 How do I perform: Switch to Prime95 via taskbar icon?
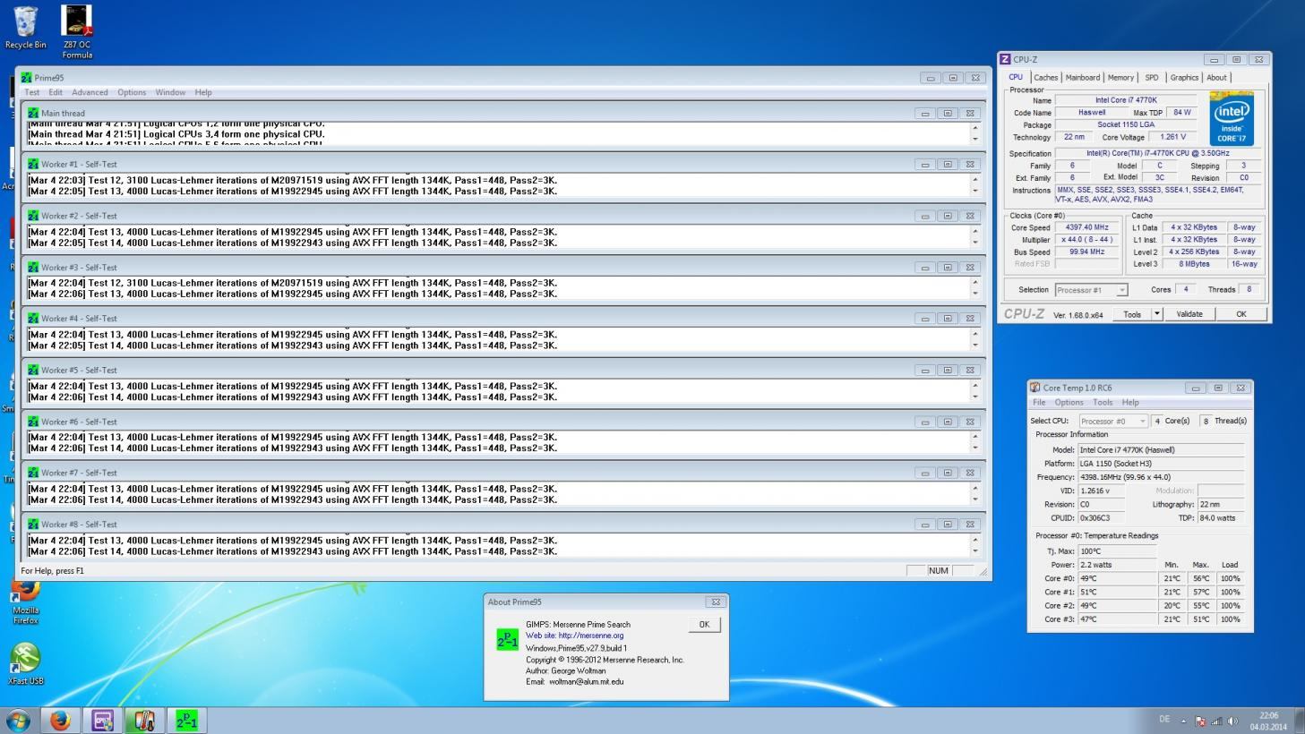click(x=186, y=720)
